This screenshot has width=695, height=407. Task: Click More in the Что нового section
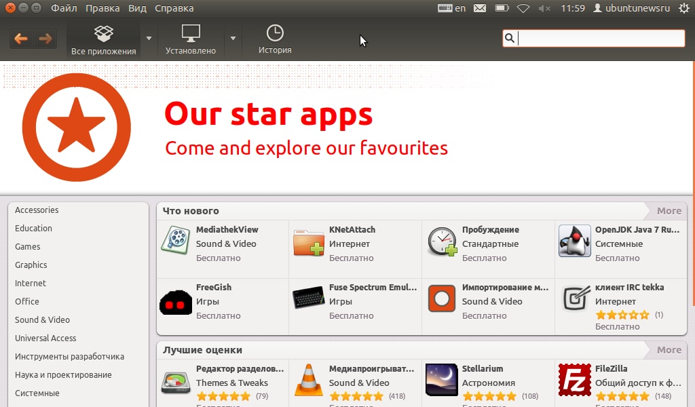click(669, 211)
